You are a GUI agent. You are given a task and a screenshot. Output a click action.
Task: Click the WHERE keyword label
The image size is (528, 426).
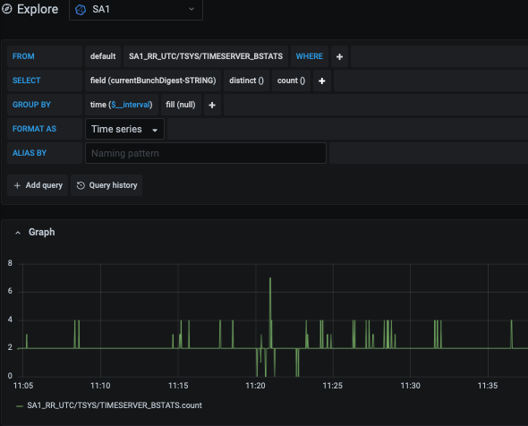(x=310, y=56)
